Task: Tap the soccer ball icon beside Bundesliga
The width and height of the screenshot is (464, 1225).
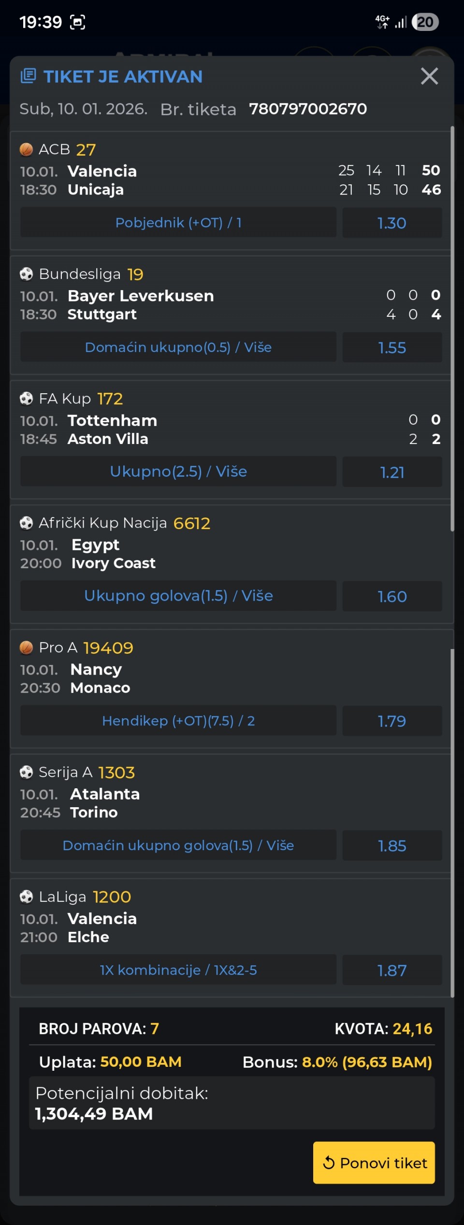Action: (26, 274)
